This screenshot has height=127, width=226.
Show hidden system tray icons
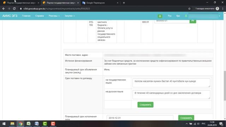pyautogui.click(x=186, y=124)
